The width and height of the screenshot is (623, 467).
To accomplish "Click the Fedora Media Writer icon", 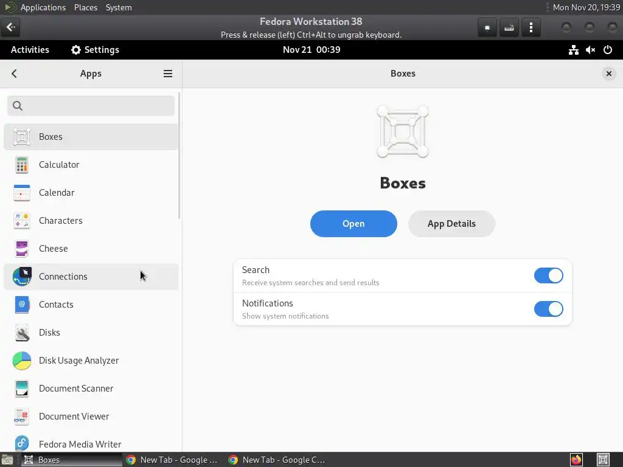I will tap(21, 444).
